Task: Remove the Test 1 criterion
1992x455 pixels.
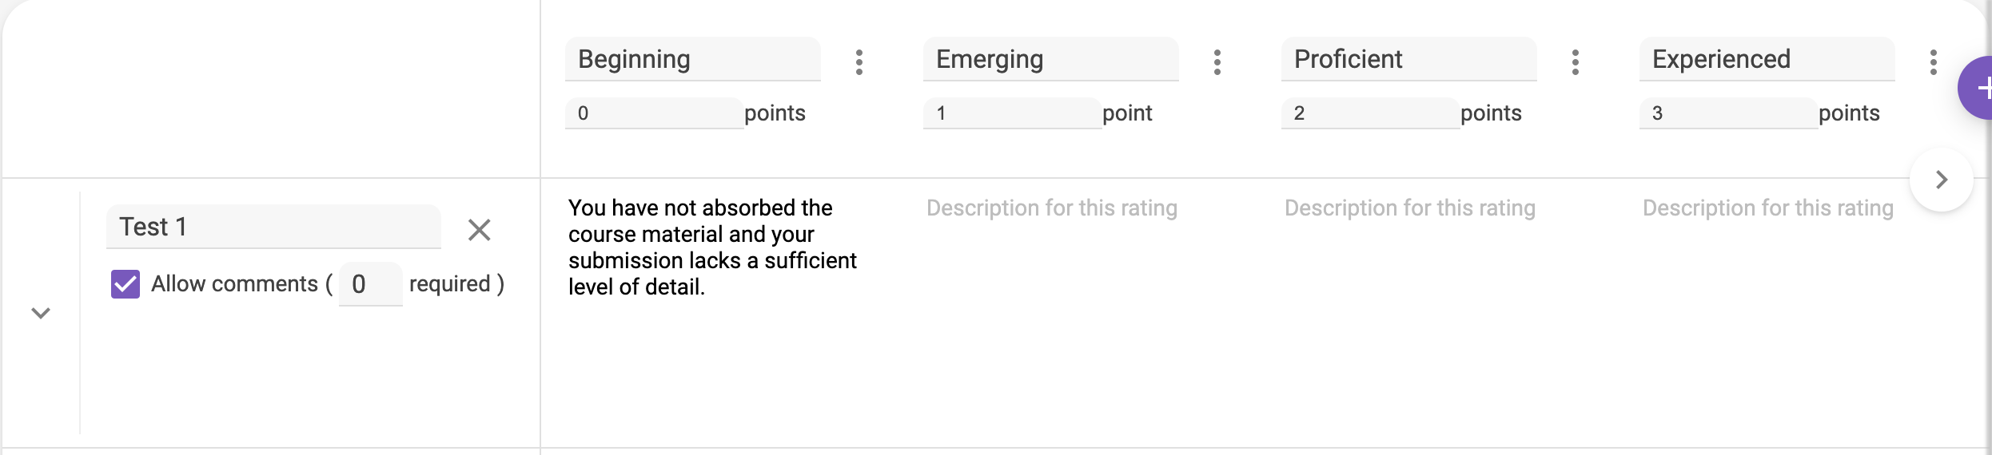Action: [x=479, y=230]
